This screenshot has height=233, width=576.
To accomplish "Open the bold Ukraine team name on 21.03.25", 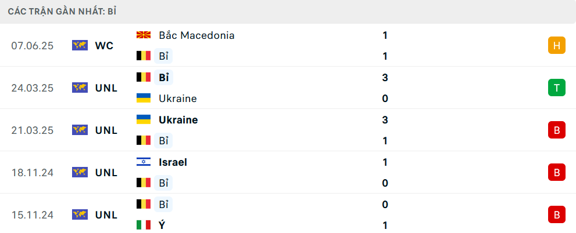I will coord(178,120).
